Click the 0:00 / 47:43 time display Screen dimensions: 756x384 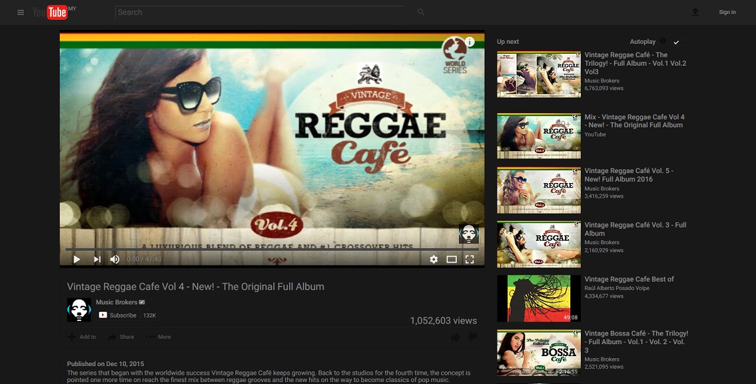144,259
